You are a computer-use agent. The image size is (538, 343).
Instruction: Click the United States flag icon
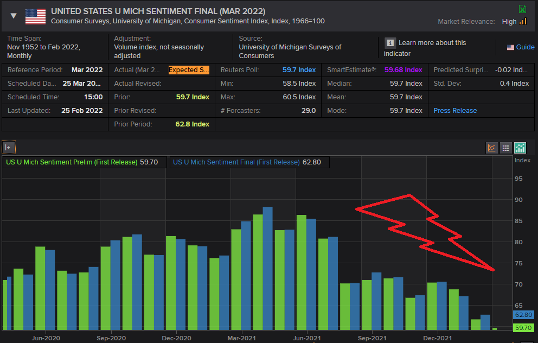(35, 16)
